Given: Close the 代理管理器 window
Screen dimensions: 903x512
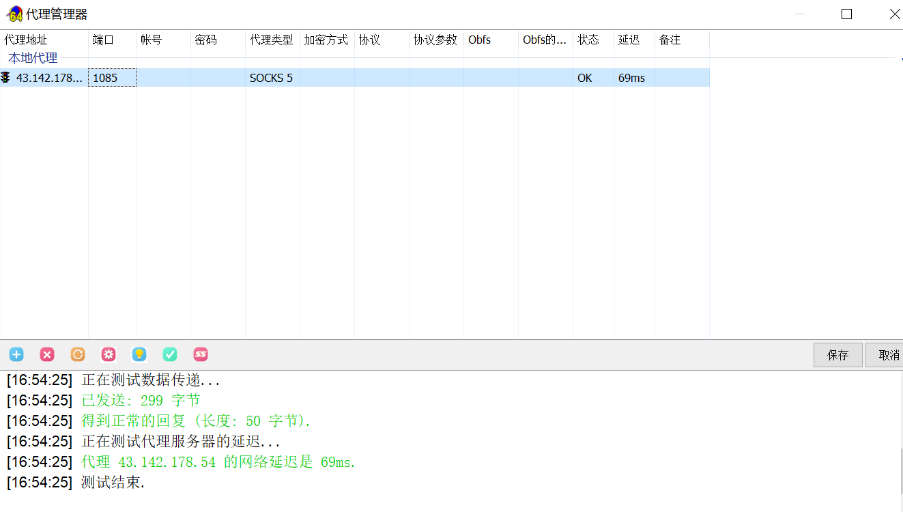Looking at the screenshot, I should pos(895,14).
